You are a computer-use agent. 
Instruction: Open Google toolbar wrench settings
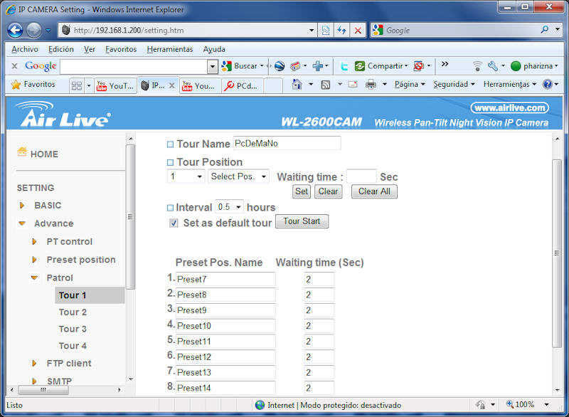point(493,66)
